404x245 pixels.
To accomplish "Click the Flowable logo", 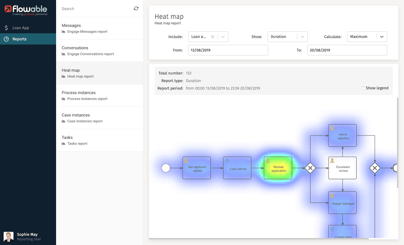I will (x=26, y=10).
